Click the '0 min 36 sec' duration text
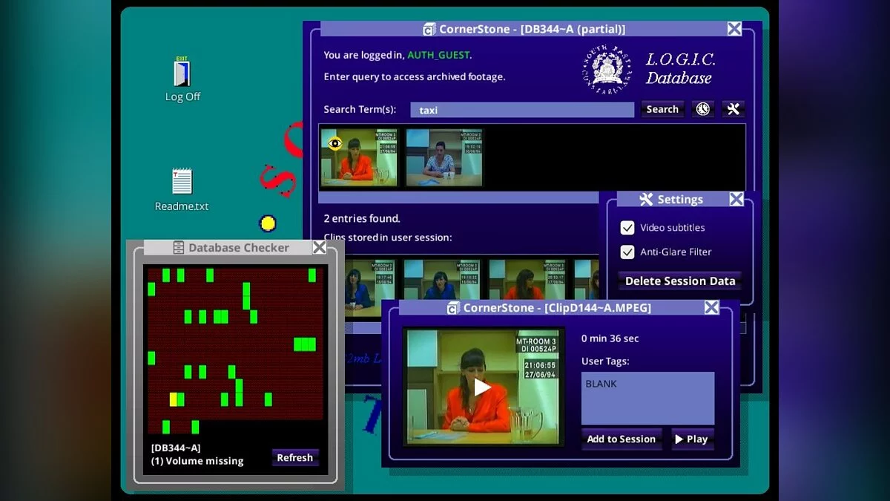 pos(610,338)
